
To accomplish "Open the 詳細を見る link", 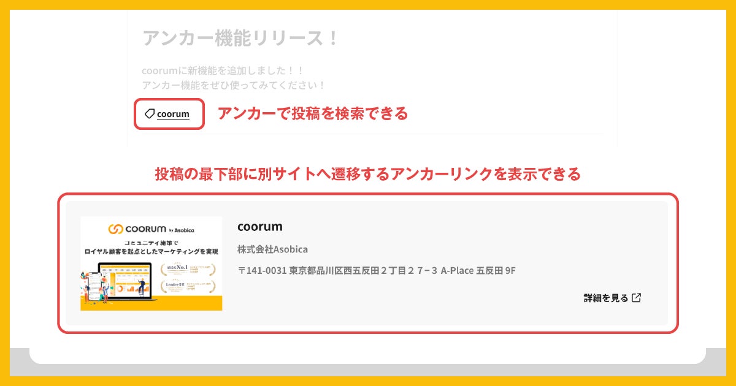I will (x=606, y=298).
